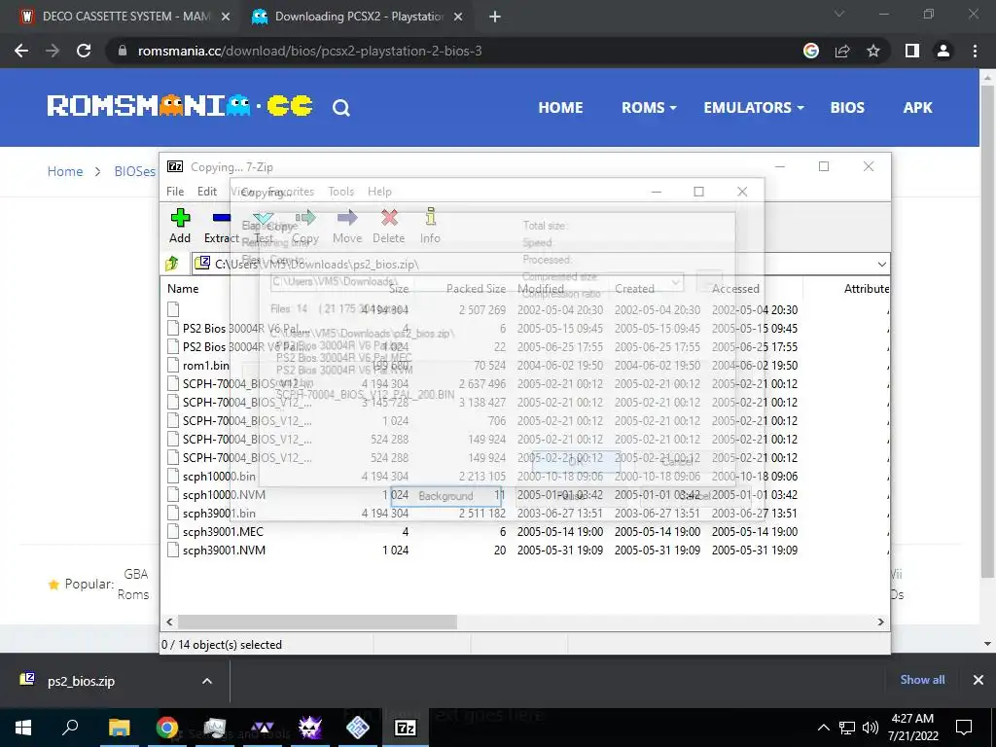Click the APK navigation link
This screenshot has width=996, height=747.
[x=918, y=108]
